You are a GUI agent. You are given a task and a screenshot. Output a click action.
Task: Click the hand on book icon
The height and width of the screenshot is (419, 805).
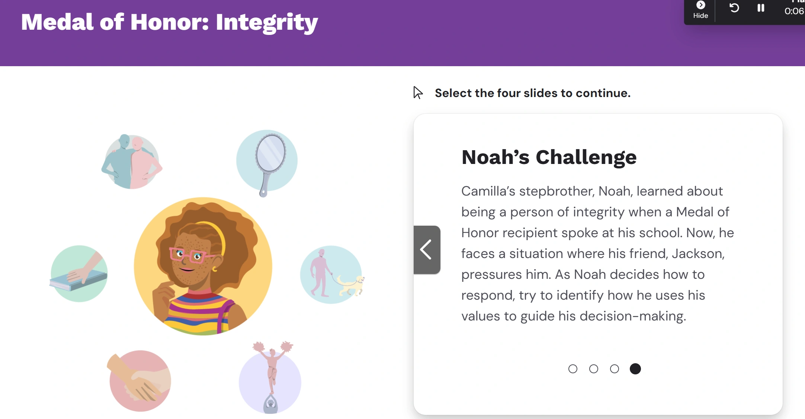coord(79,274)
